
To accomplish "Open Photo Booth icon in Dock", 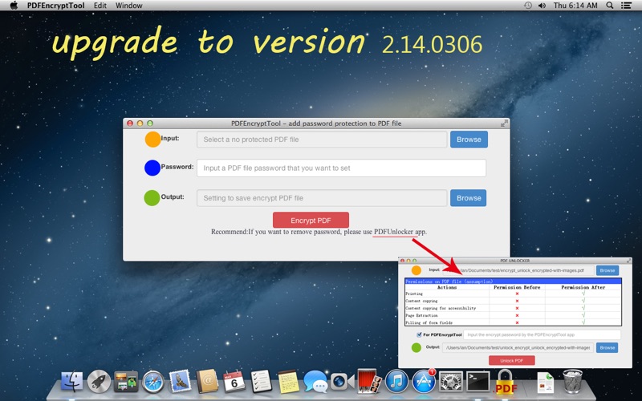I will click(369, 382).
